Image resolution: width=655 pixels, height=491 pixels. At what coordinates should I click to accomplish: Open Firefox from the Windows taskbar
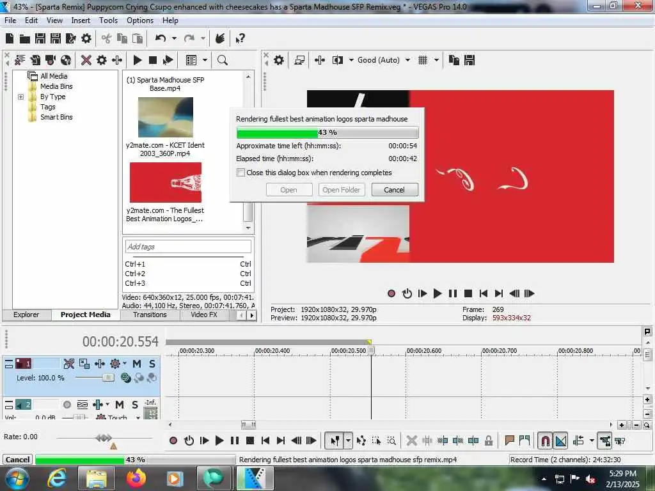click(136, 478)
